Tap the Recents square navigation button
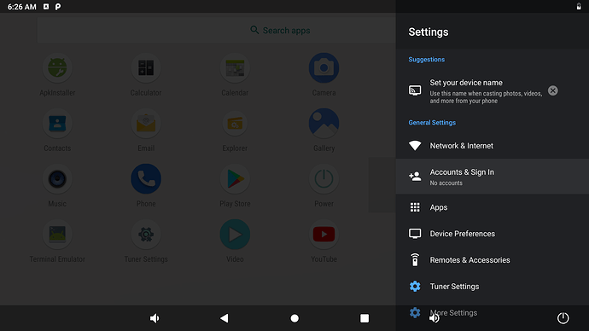The image size is (589, 331). click(x=364, y=318)
